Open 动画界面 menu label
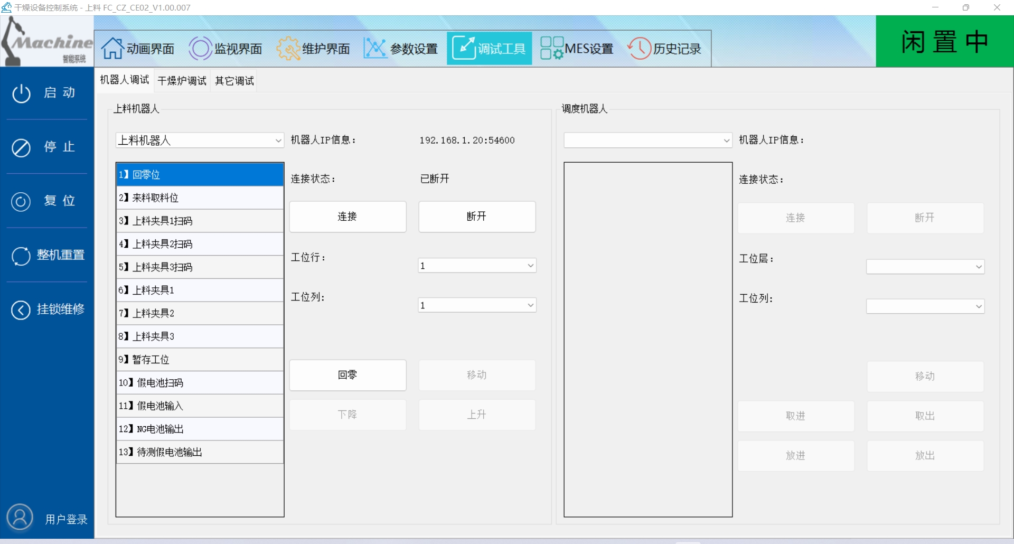This screenshot has width=1014, height=544. pyautogui.click(x=151, y=49)
